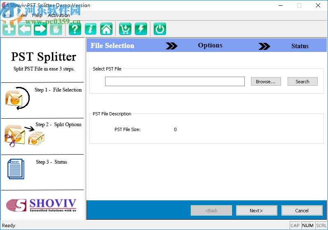Click the Cancel button

tap(302, 210)
